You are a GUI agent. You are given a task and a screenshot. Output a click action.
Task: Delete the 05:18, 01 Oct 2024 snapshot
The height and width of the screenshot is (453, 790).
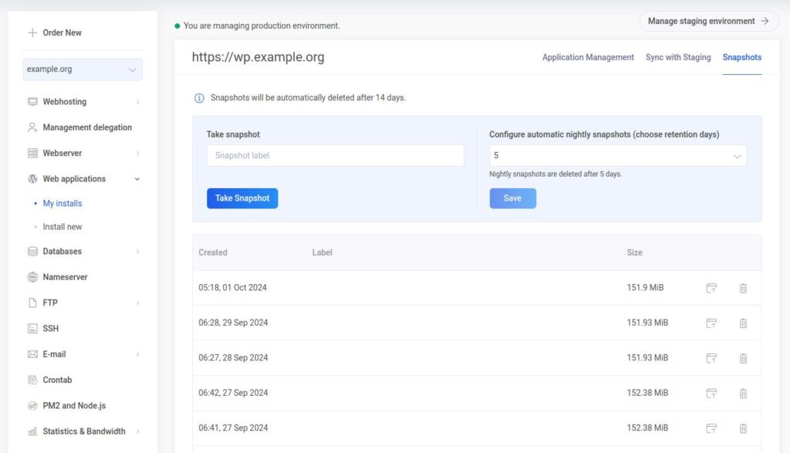[743, 288]
